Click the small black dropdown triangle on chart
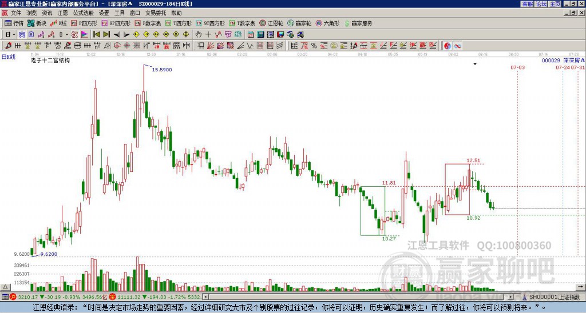 tap(475, 64)
